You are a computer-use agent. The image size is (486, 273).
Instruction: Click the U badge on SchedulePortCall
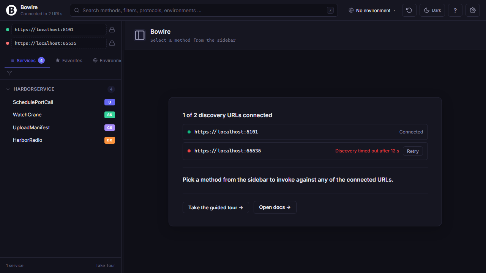coord(110,102)
